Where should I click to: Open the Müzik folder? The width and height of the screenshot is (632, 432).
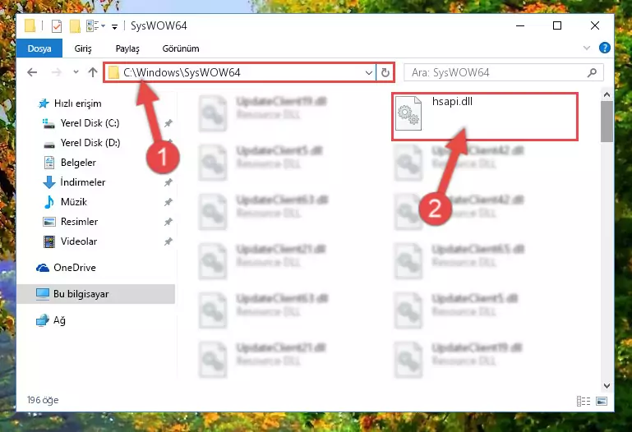(x=74, y=202)
